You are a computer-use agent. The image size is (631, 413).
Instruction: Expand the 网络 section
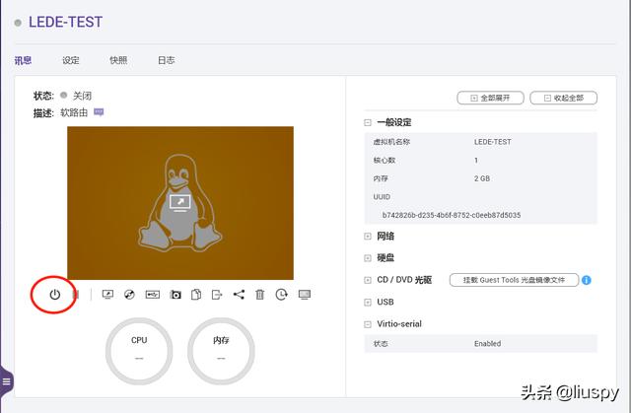pos(368,237)
